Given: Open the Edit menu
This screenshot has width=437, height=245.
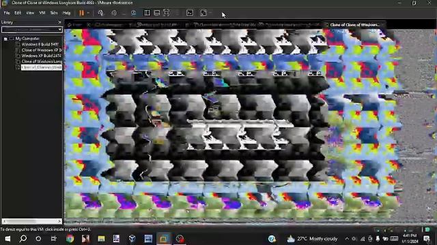Looking at the screenshot, I should point(18,13).
